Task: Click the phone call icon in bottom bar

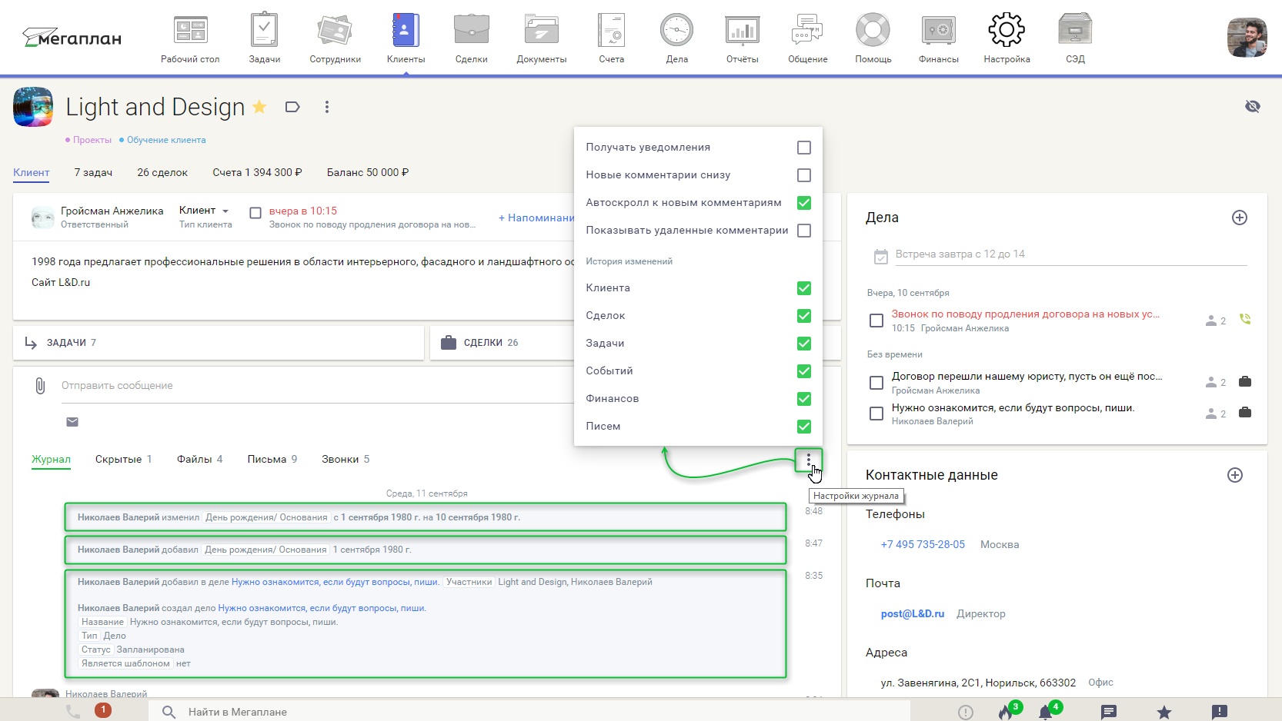Action: 73,712
